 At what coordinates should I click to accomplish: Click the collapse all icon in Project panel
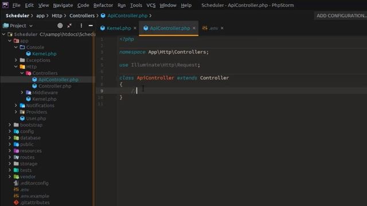(69, 25)
